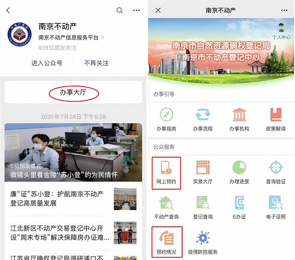Tap the 938位朋友关注 follower count
Viewport: 295px width, 260px height.
57,48
